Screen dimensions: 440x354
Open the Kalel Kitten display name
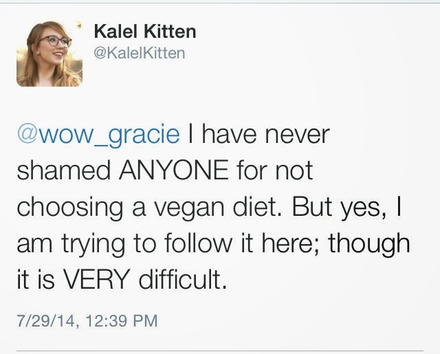(144, 32)
